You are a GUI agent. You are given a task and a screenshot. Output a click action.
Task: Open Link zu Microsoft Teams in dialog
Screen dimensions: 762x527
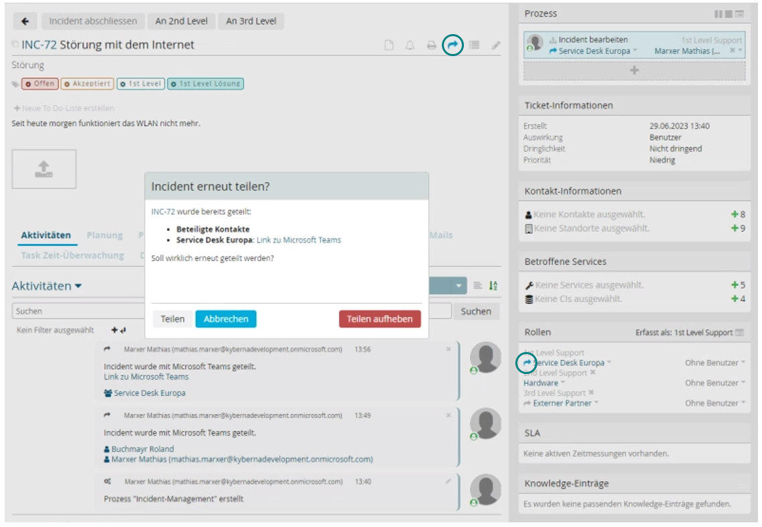[x=298, y=240]
